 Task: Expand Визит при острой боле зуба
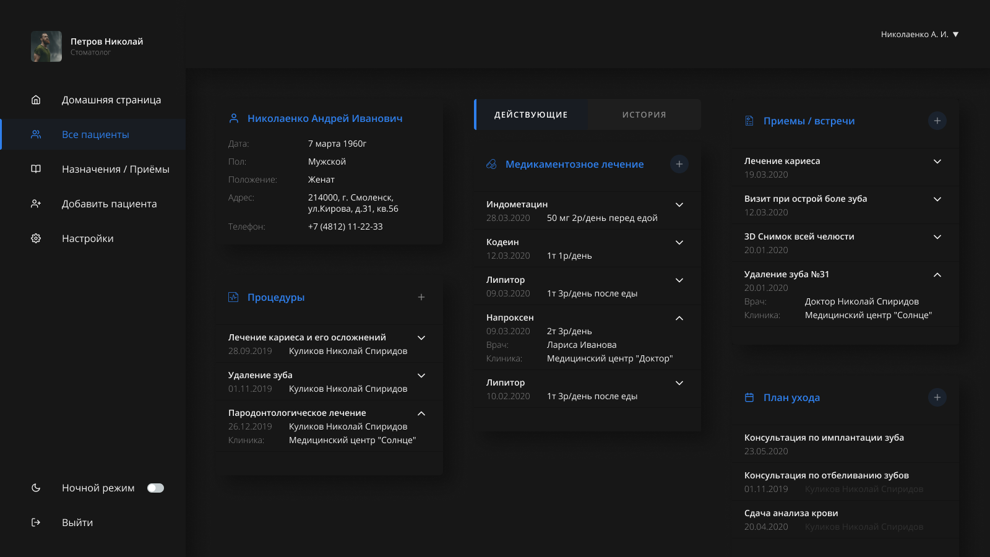(x=937, y=199)
